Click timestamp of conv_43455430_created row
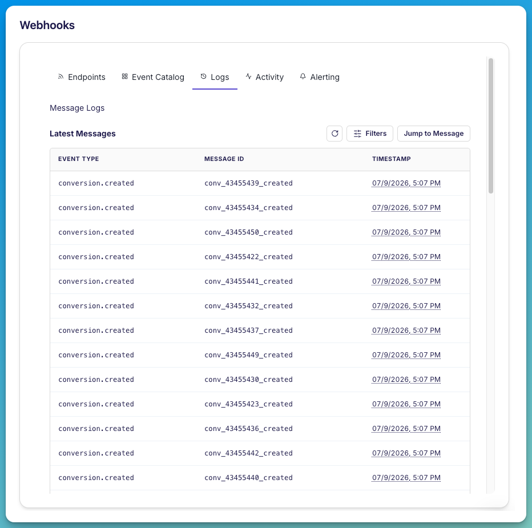This screenshot has width=532, height=528. pos(406,380)
